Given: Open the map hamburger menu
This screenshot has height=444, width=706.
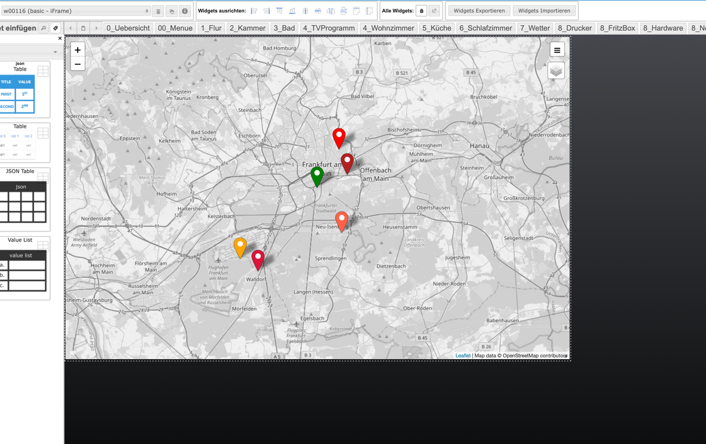Looking at the screenshot, I should [557, 50].
